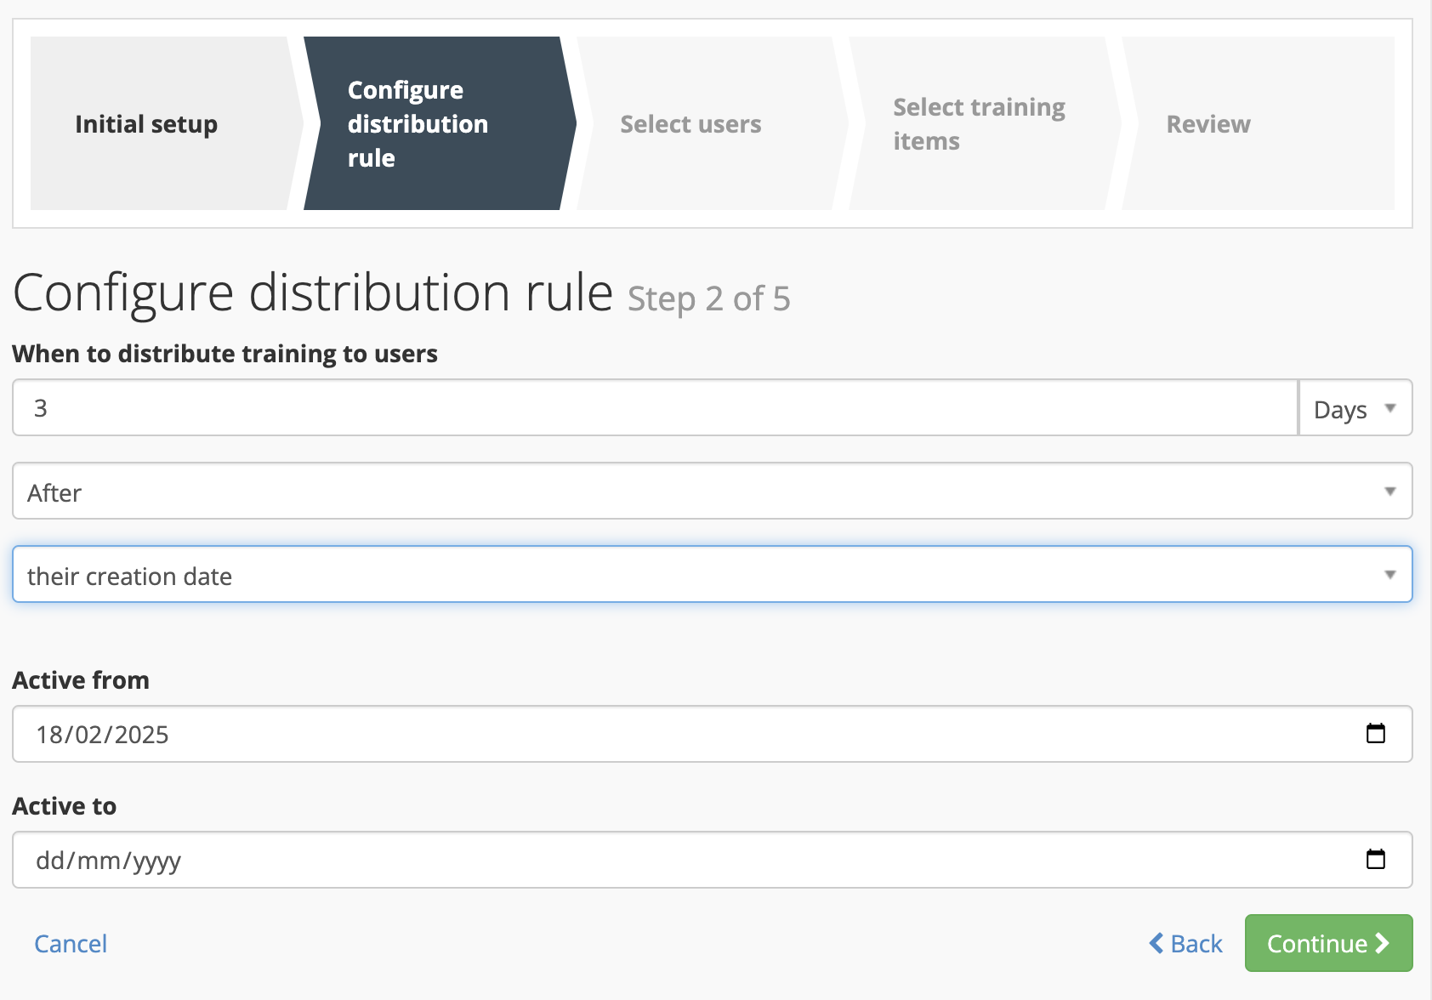Jump to the Select users step
Viewport: 1432px width, 1000px height.
click(690, 124)
